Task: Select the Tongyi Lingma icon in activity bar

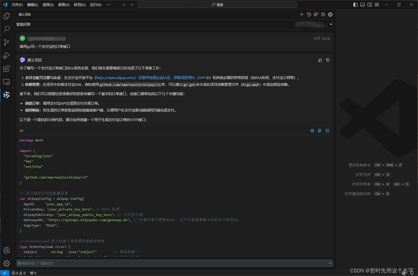Action: tap(7, 95)
